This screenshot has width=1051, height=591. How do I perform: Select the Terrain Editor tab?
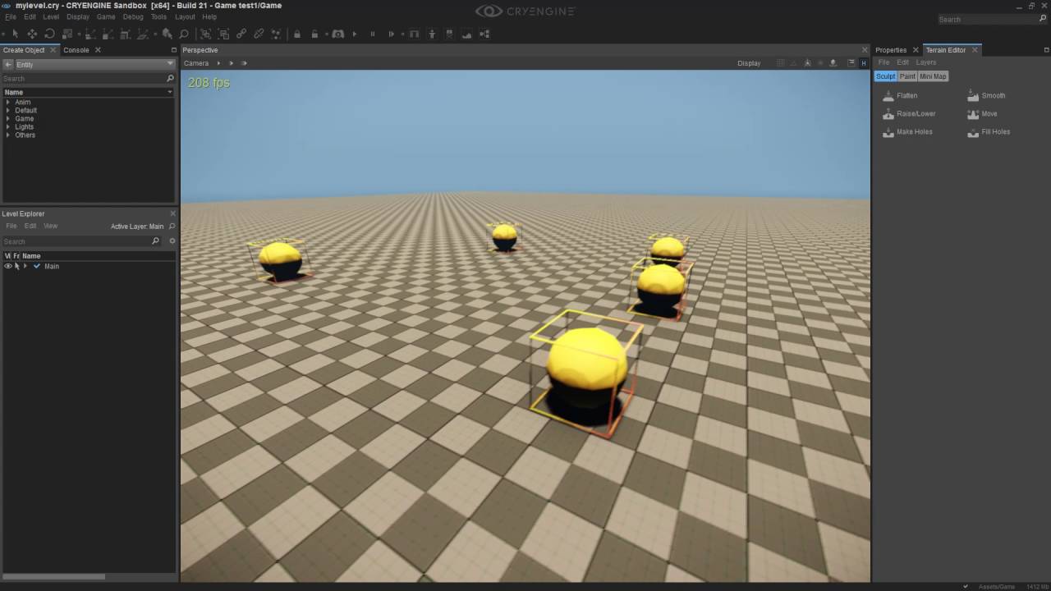(946, 50)
